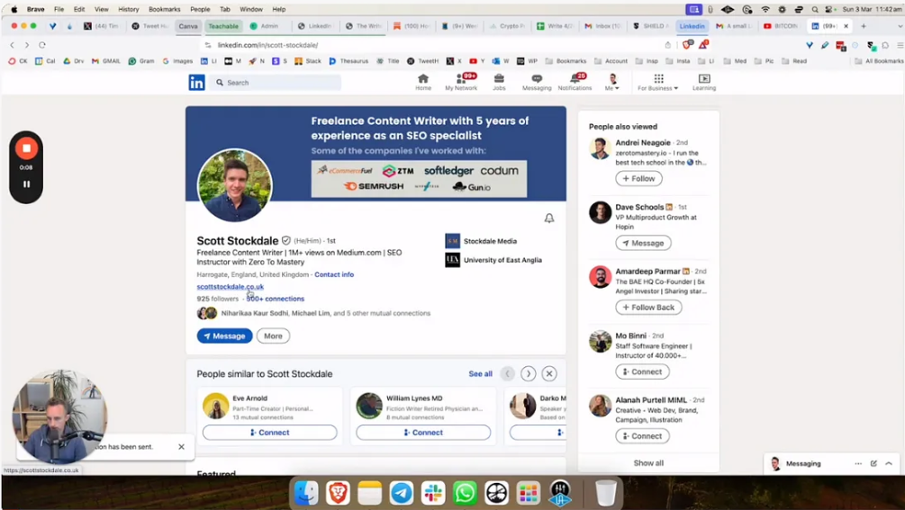Go forward in browser history

click(x=26, y=45)
